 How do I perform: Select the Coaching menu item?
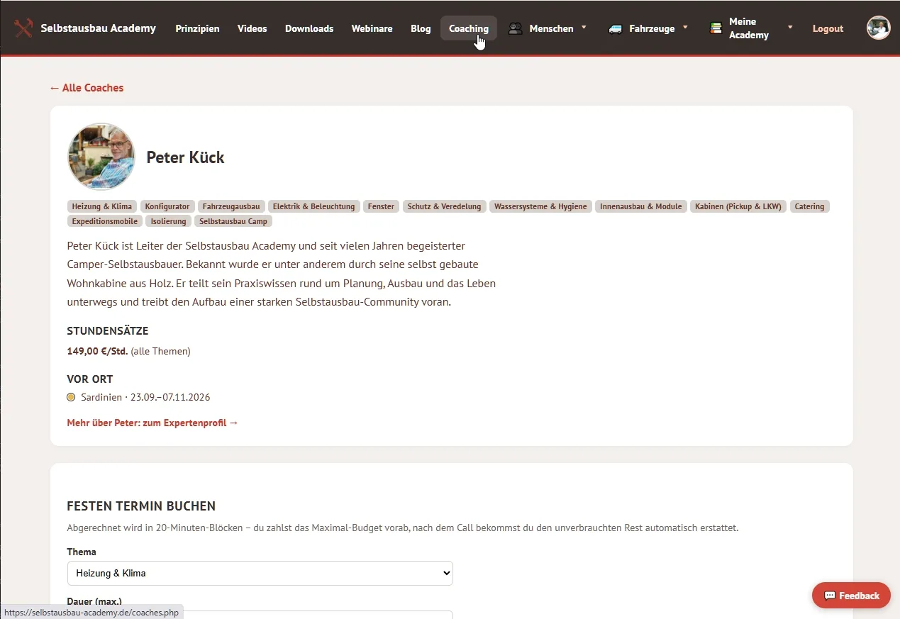tap(469, 28)
